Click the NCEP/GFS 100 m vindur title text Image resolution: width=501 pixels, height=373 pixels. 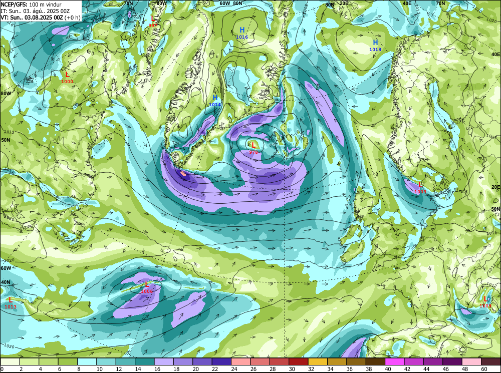[31, 5]
